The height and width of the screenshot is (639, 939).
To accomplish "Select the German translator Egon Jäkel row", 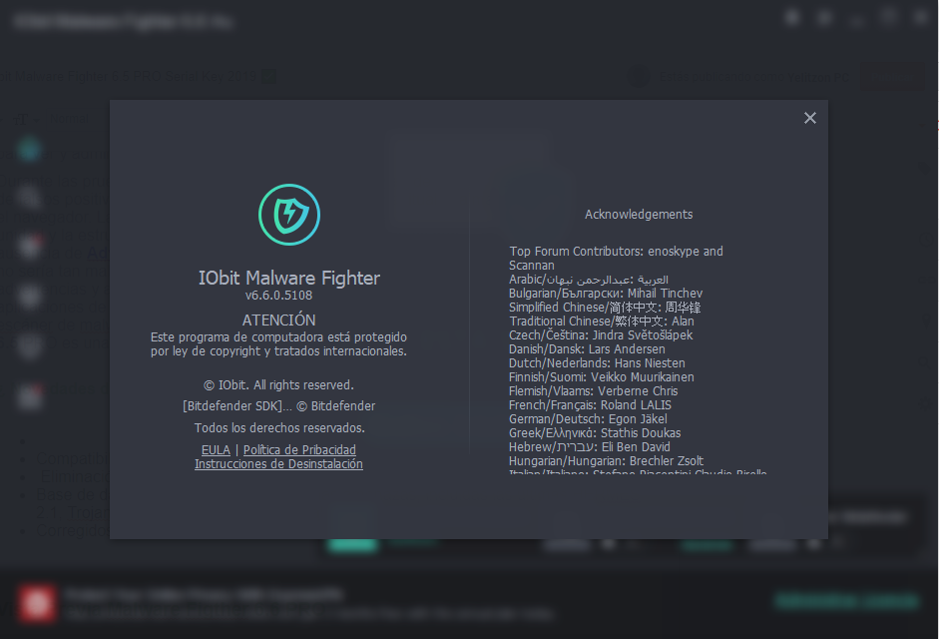I will point(588,419).
